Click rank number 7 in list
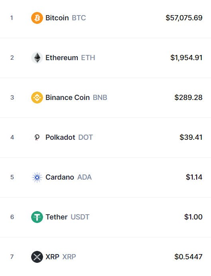This screenshot has width=211, height=276. point(12,257)
